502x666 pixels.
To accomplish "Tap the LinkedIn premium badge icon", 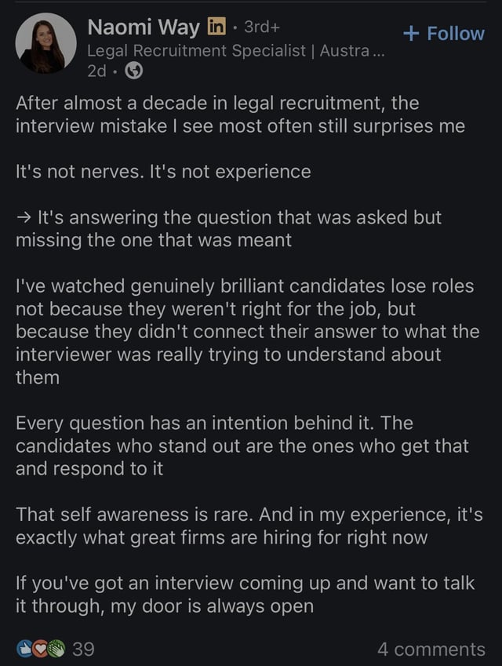I will [x=216, y=27].
